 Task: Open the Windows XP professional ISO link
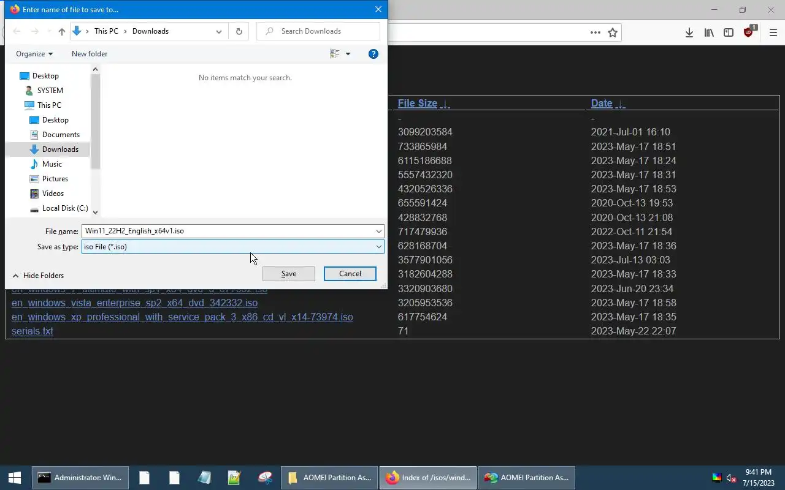point(182,317)
